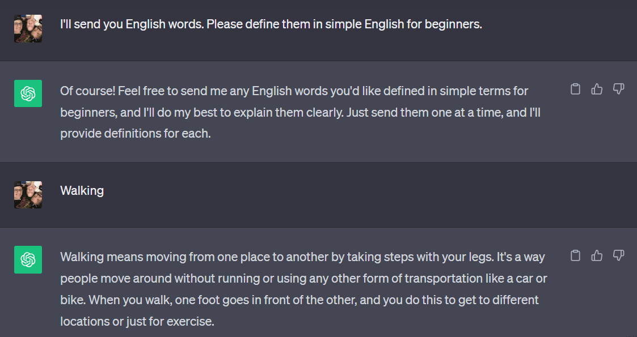Click your profile avatar next to the first message
637x337 pixels.
(28, 28)
